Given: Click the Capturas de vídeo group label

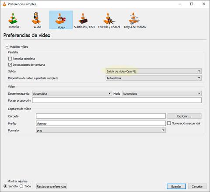Looking at the screenshot, I should coord(19,109).
